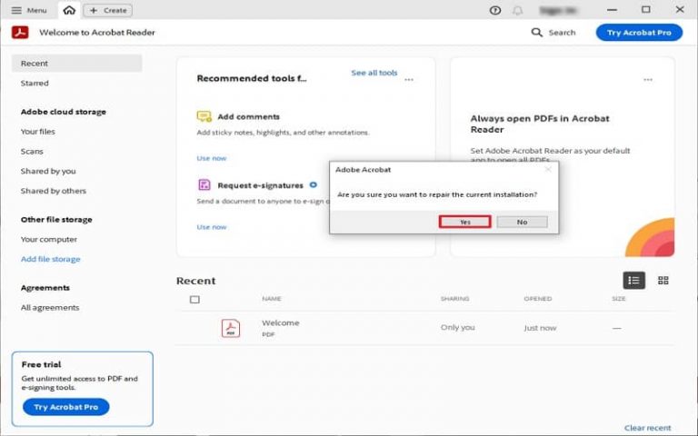This screenshot has width=698, height=436.
Task: Click the Home icon tab
Action: click(69, 10)
